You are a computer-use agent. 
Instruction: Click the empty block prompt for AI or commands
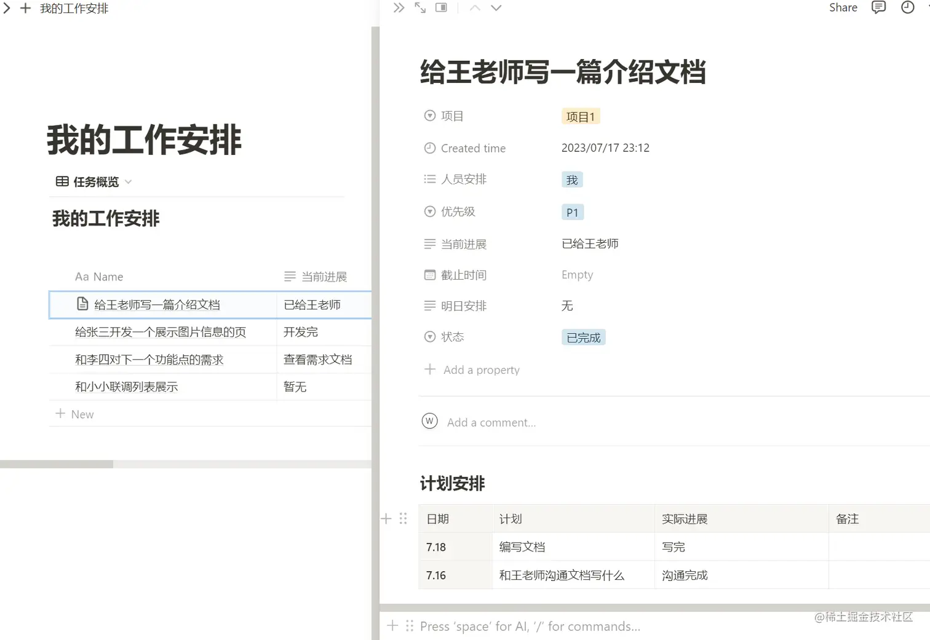[x=530, y=626]
